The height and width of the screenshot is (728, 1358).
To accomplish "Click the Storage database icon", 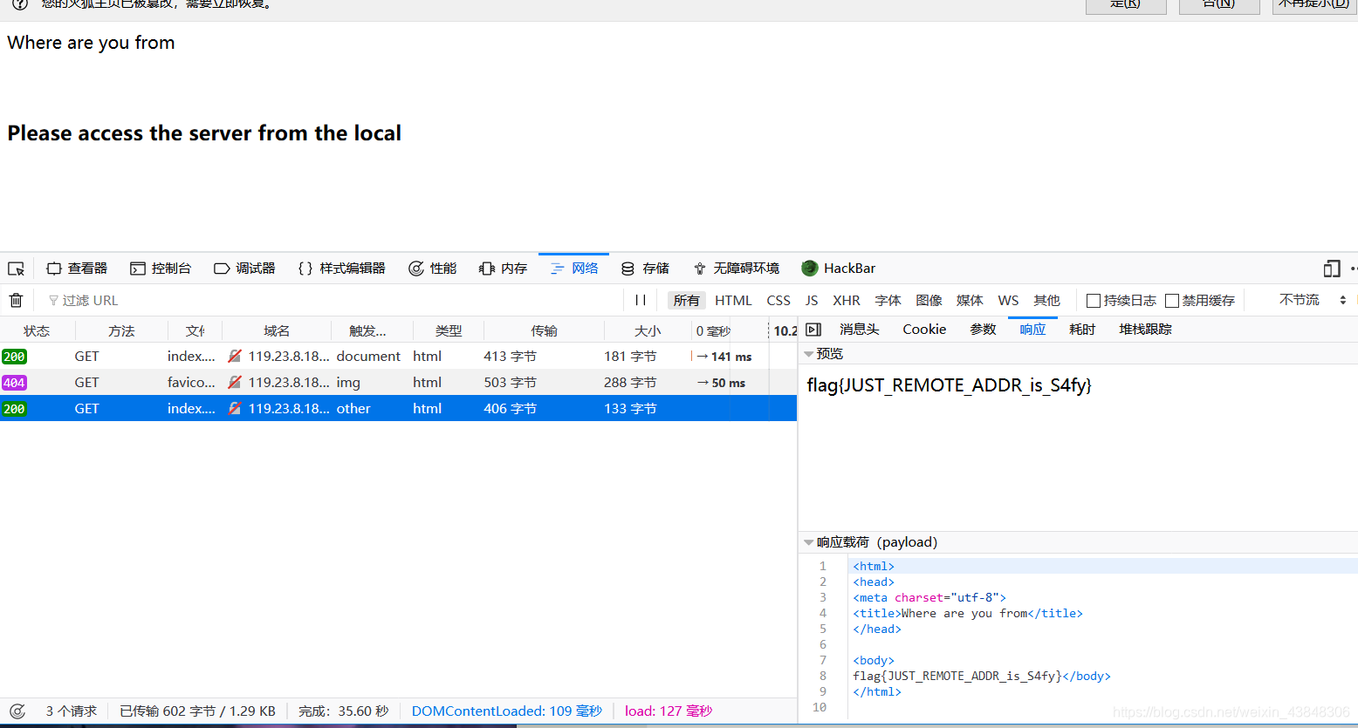I will tap(628, 269).
